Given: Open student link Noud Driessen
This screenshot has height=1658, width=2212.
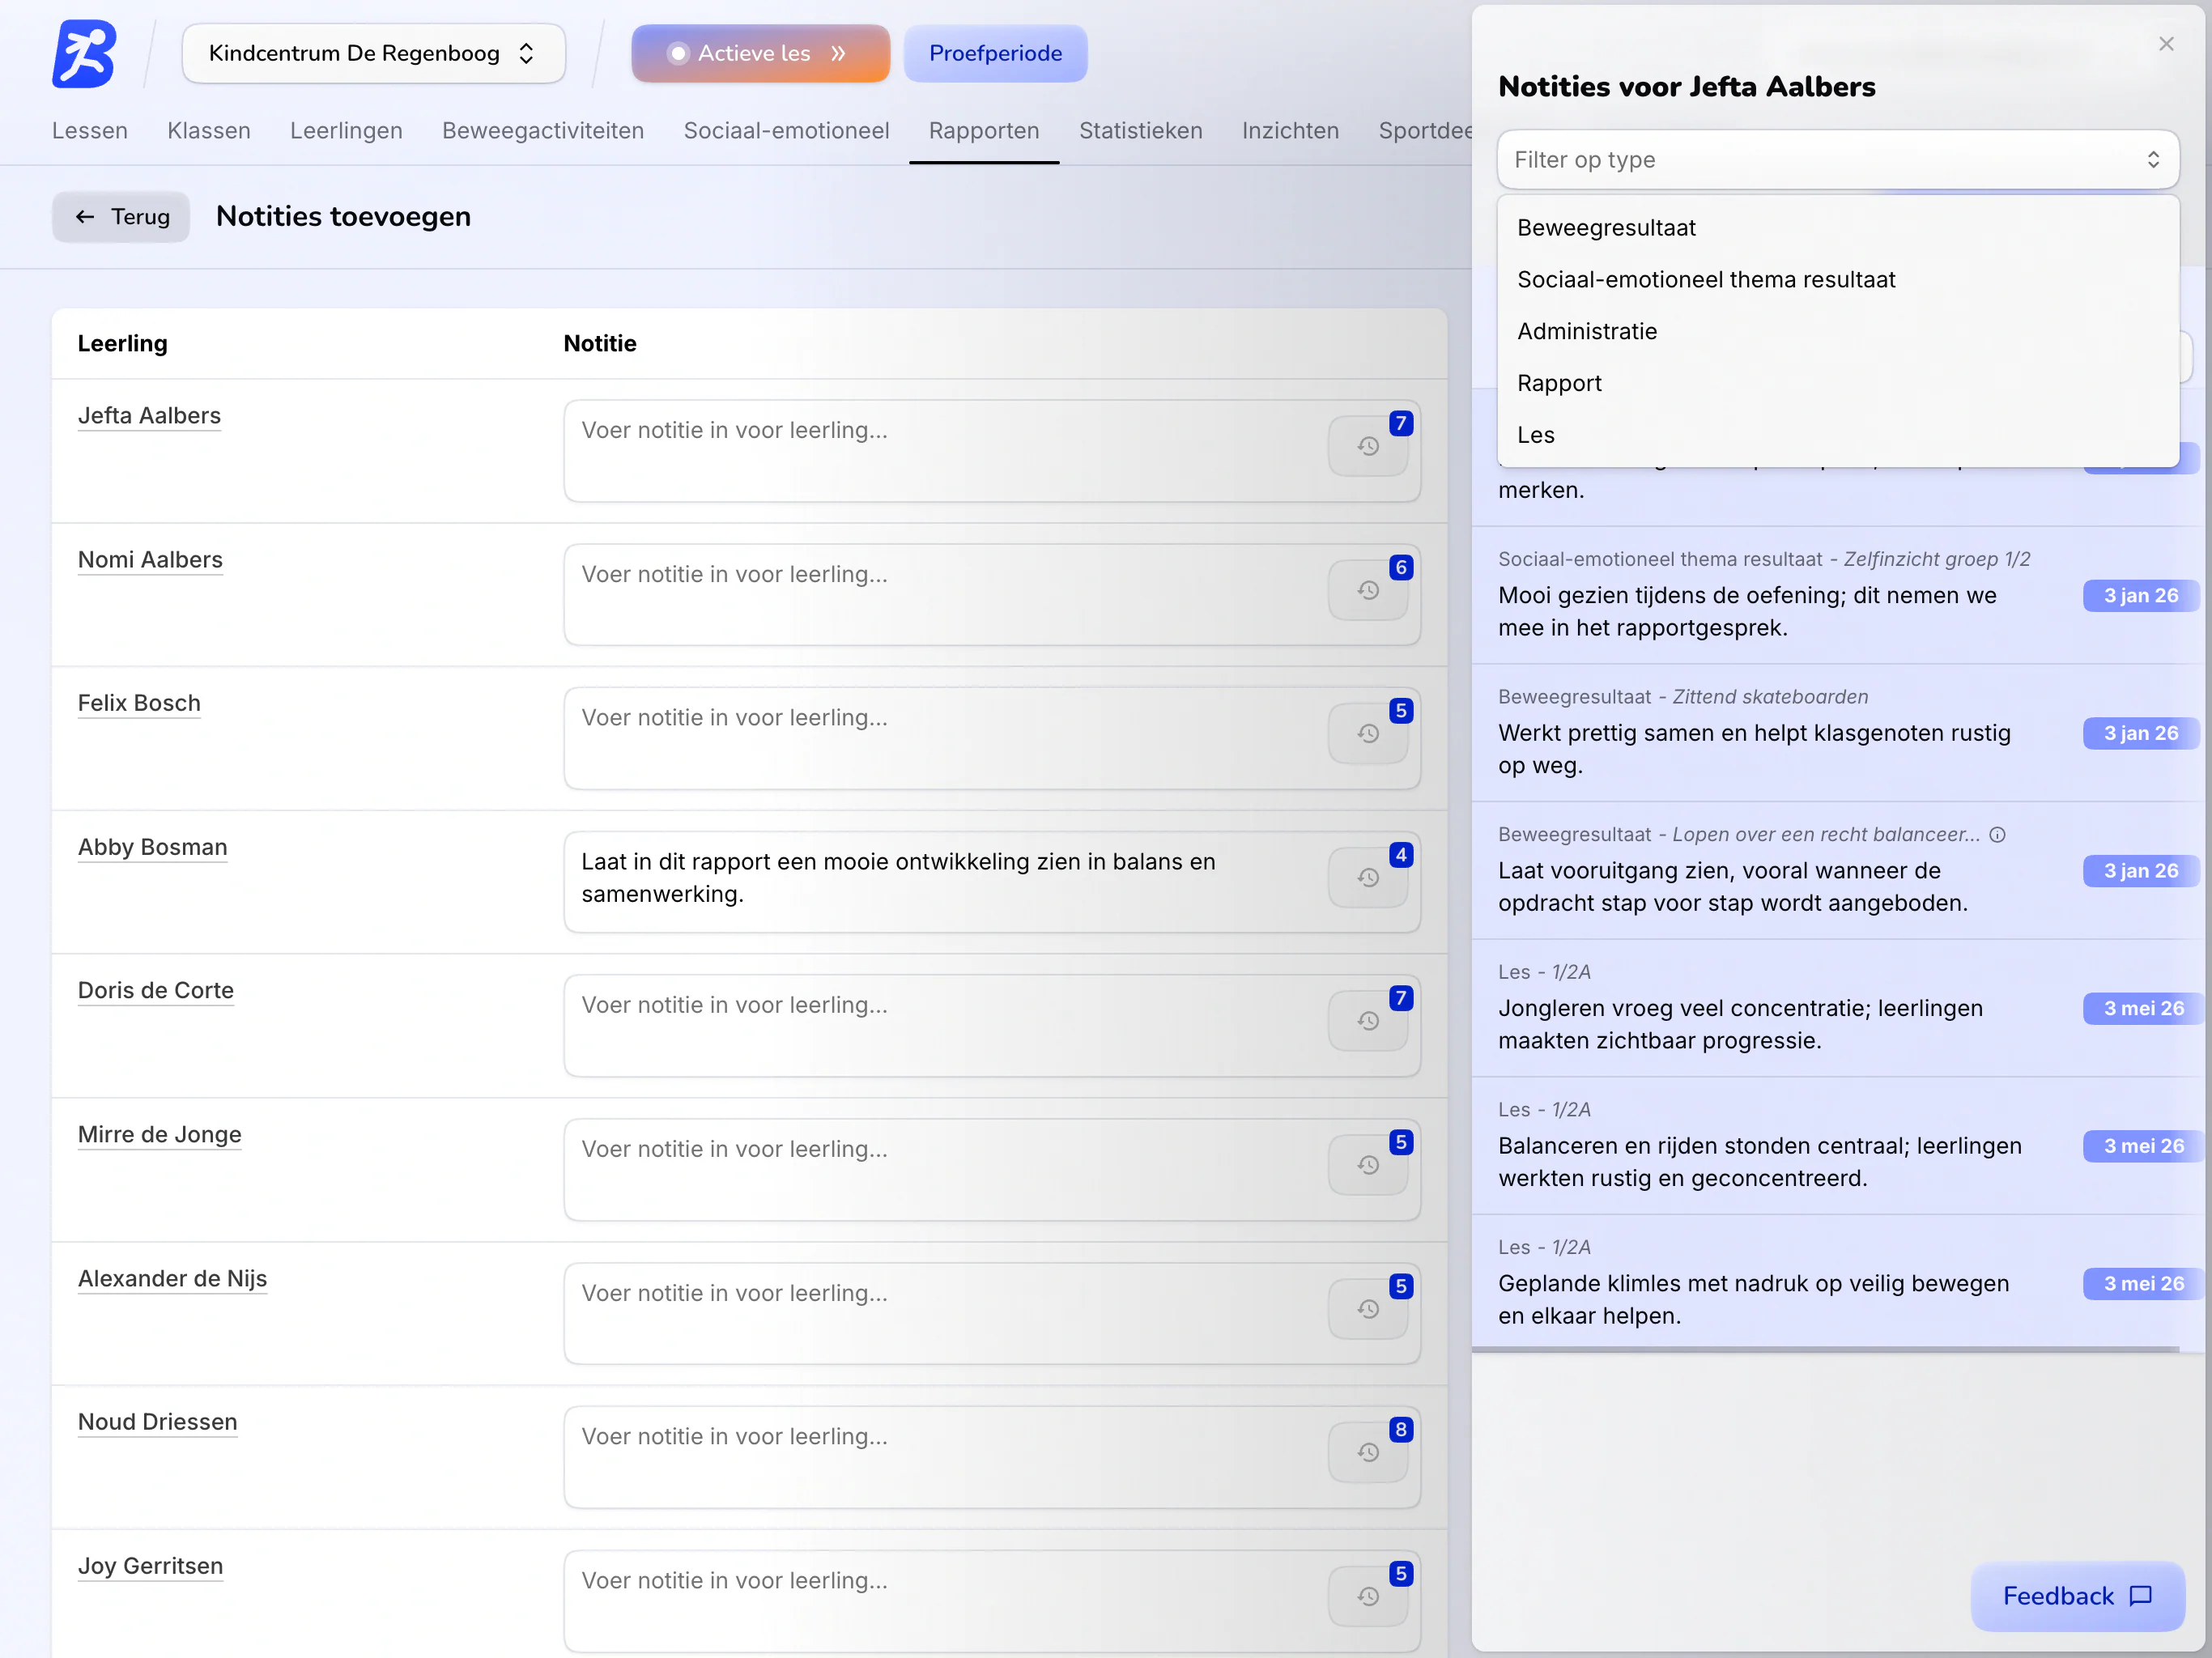Looking at the screenshot, I should pos(157,1422).
